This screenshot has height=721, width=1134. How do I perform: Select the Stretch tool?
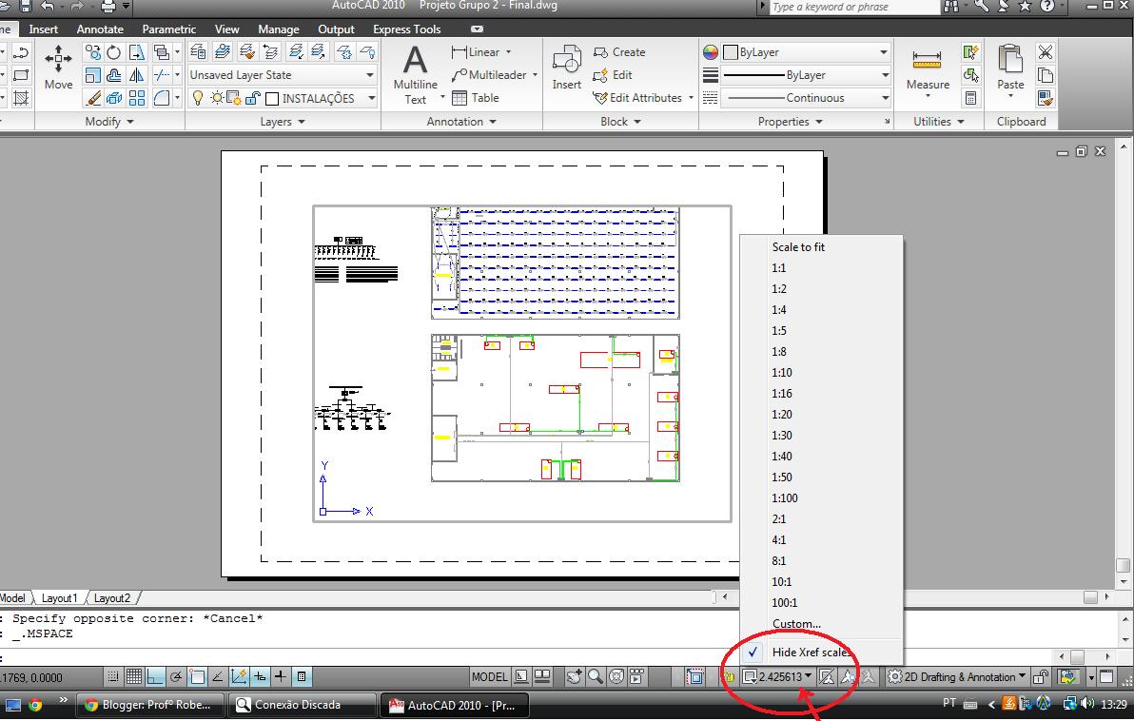(137, 52)
